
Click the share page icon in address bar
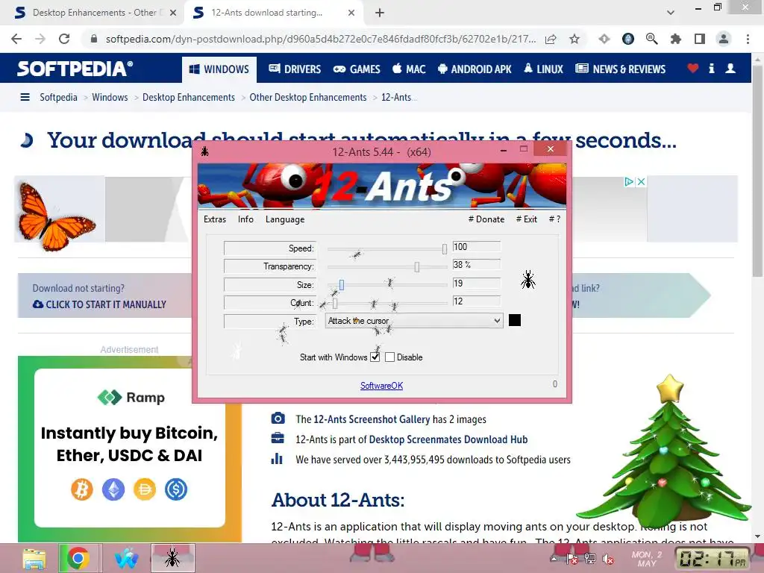[x=551, y=39]
